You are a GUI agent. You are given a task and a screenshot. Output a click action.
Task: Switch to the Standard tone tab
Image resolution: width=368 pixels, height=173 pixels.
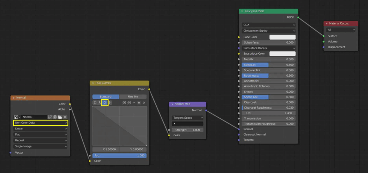[x=106, y=96]
